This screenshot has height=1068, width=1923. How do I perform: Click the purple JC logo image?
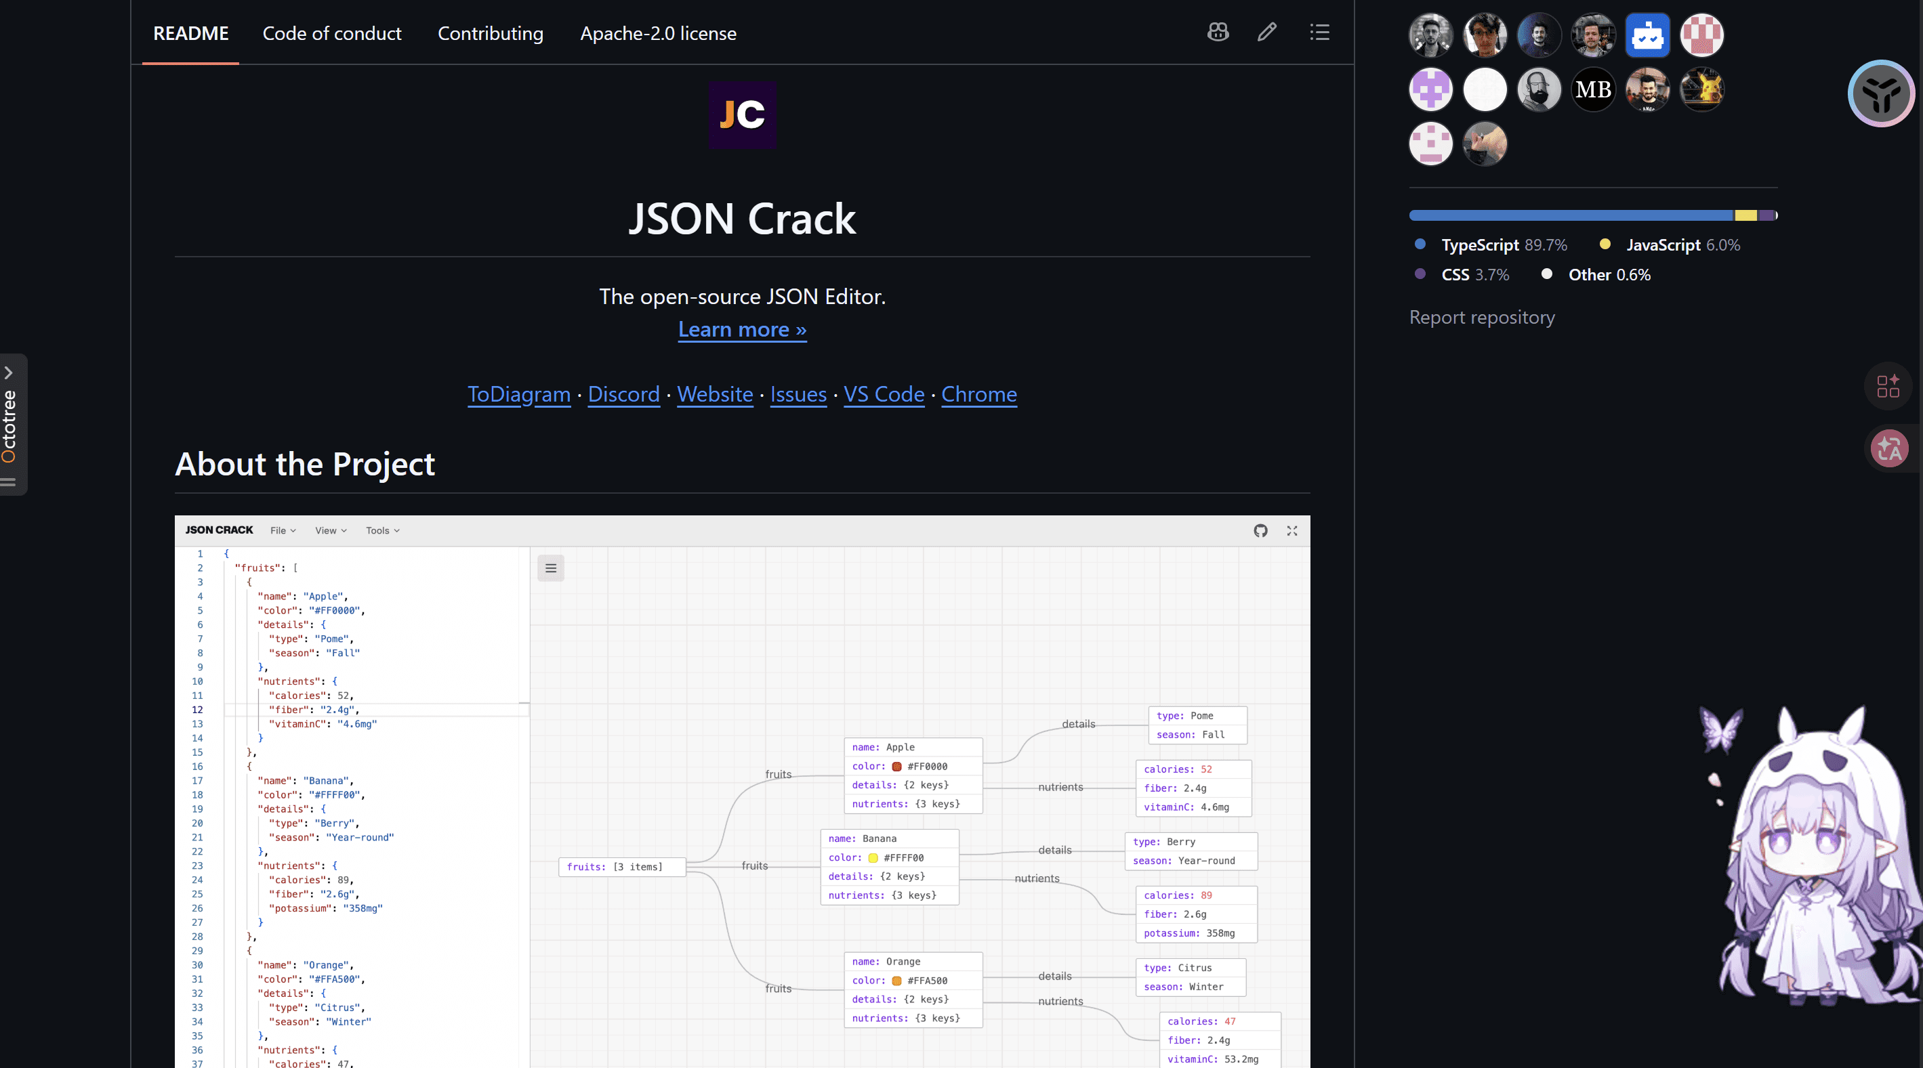point(742,115)
